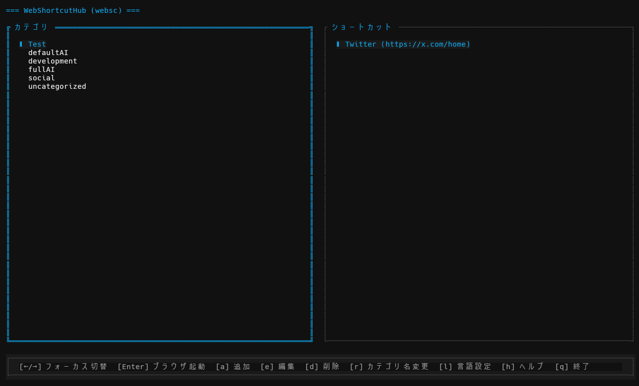Click the [←/→] フォーカス切替 hint
Image resolution: width=639 pixels, height=386 pixels.
(64, 367)
